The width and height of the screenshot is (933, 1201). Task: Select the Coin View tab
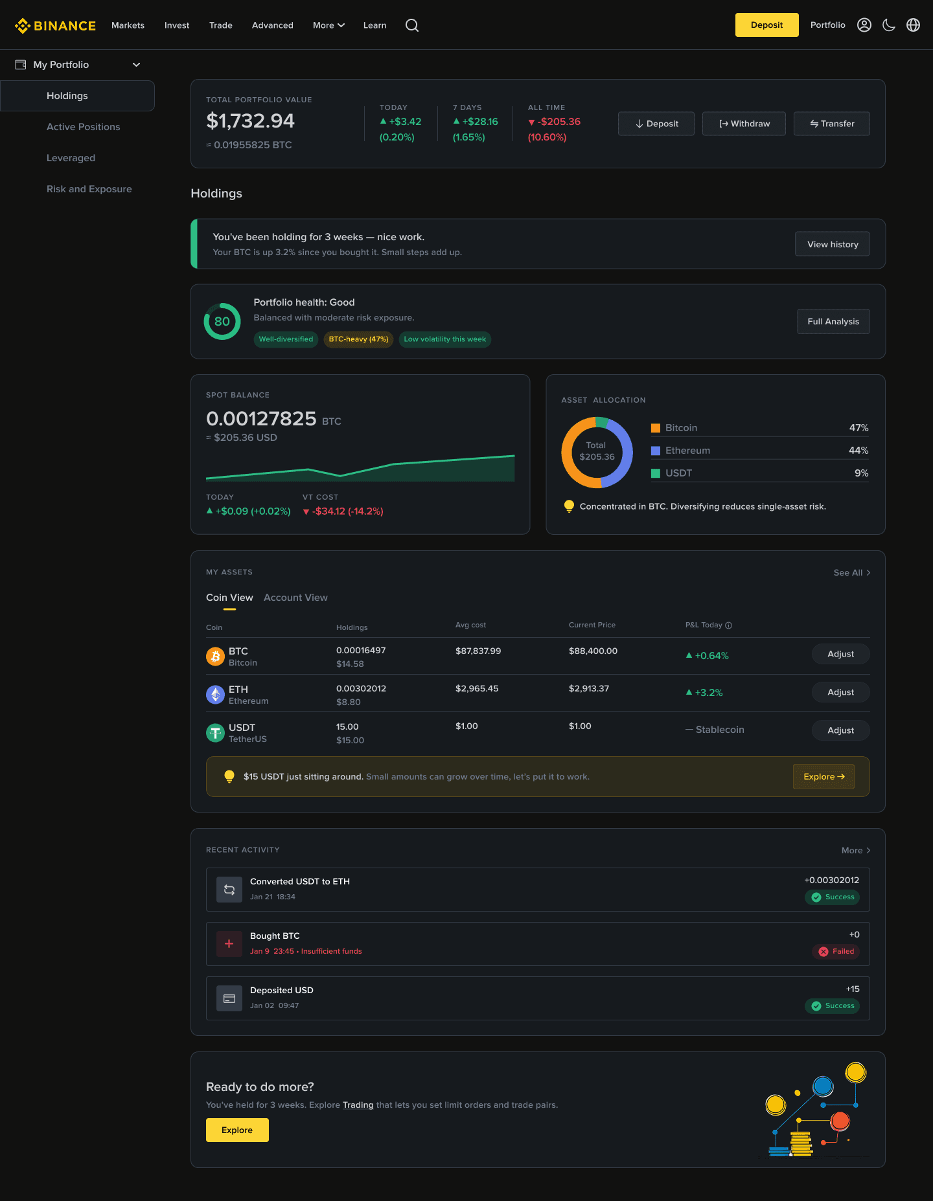click(x=229, y=598)
